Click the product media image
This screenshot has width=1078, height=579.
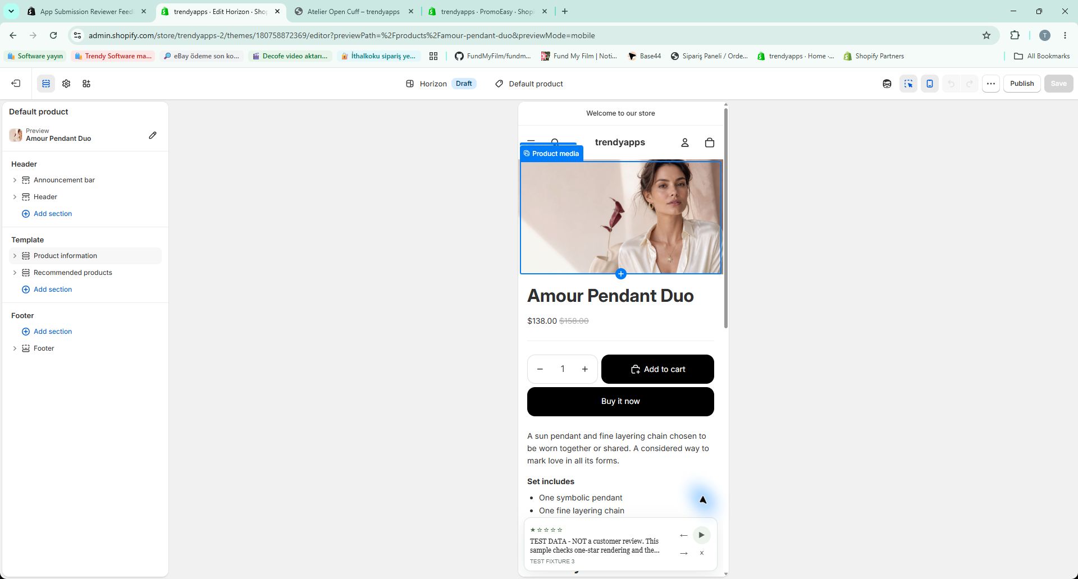(x=620, y=218)
